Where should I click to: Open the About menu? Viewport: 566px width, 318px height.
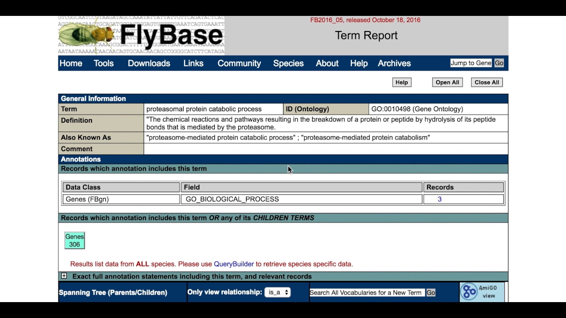click(x=327, y=63)
